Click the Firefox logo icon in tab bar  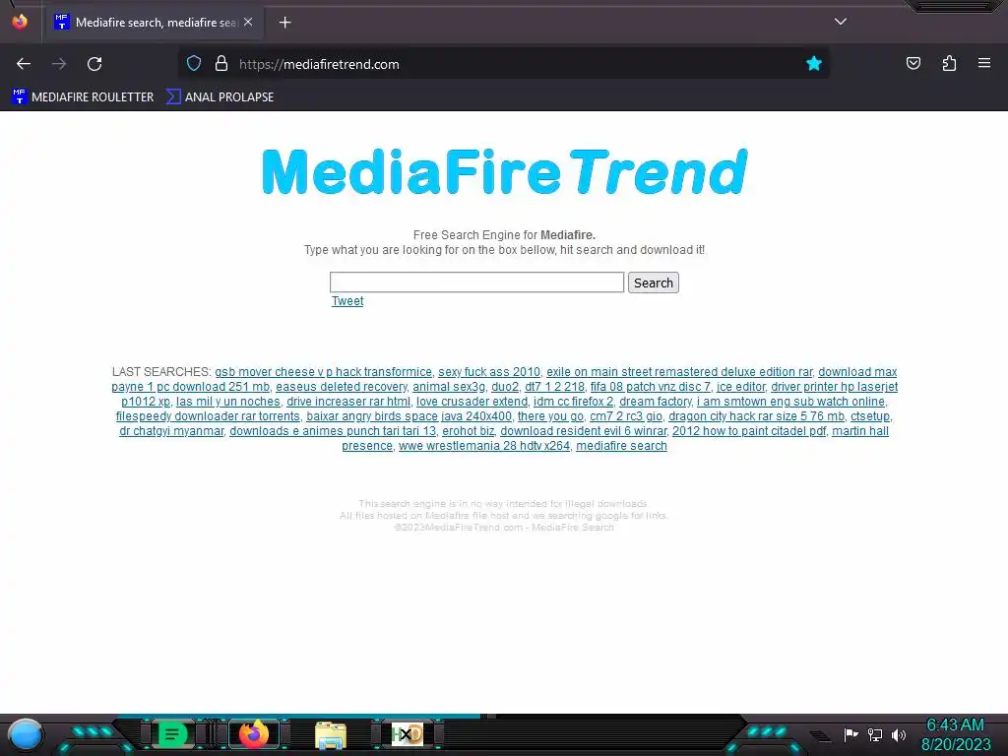[x=20, y=22]
